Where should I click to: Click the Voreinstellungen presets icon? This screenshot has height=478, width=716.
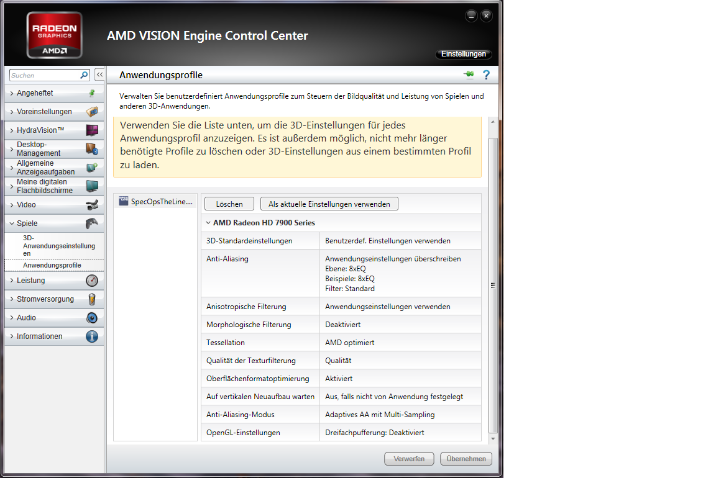point(92,111)
